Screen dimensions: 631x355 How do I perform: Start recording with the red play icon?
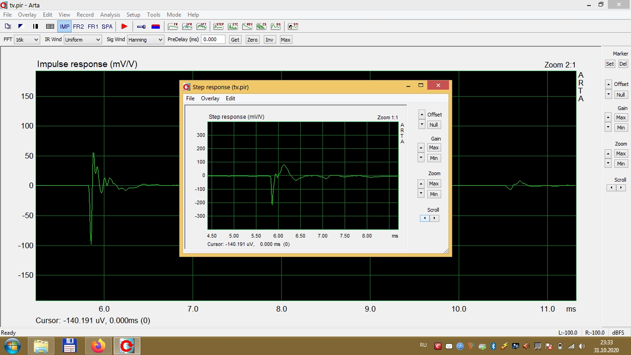(124, 26)
